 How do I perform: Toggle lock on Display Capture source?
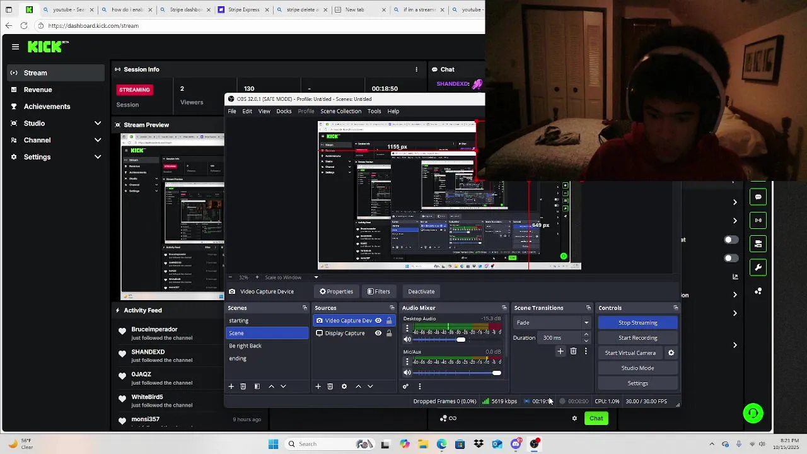click(x=389, y=333)
